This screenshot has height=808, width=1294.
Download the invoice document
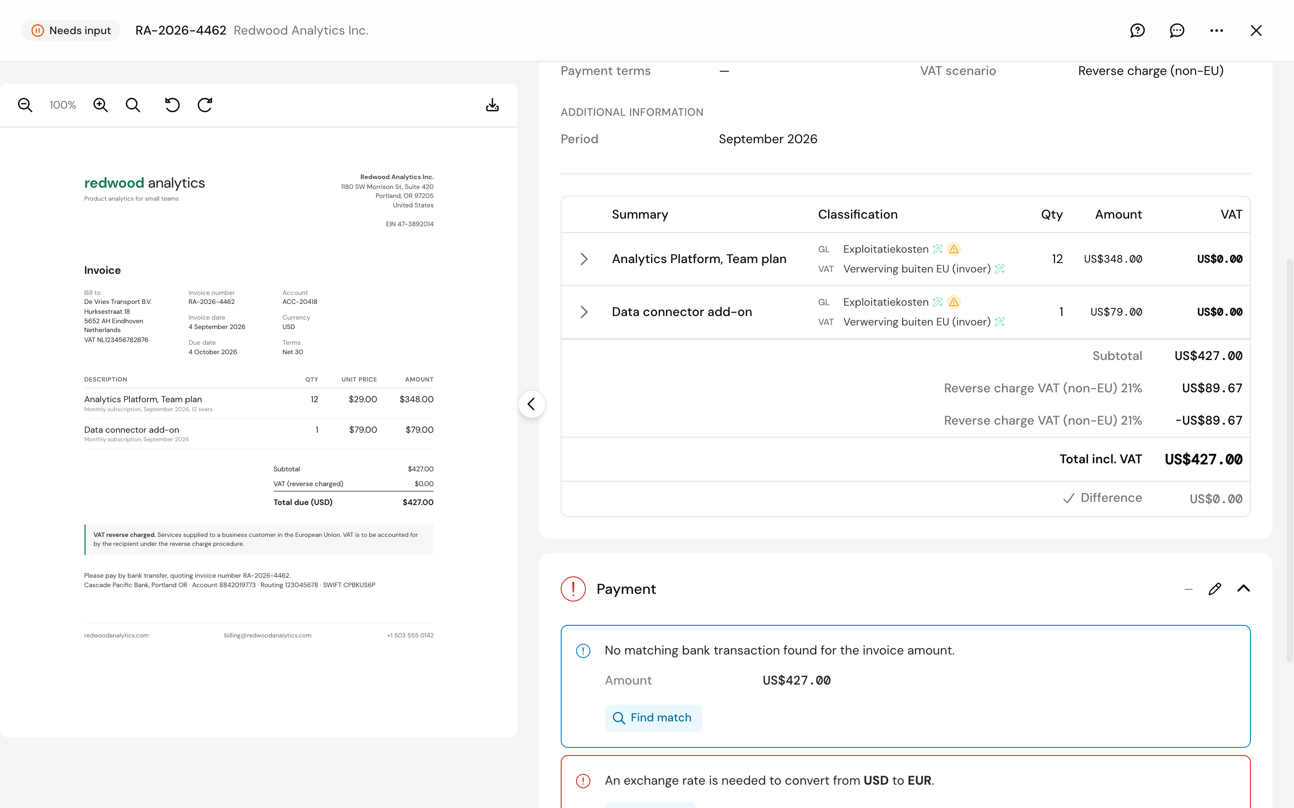tap(492, 105)
